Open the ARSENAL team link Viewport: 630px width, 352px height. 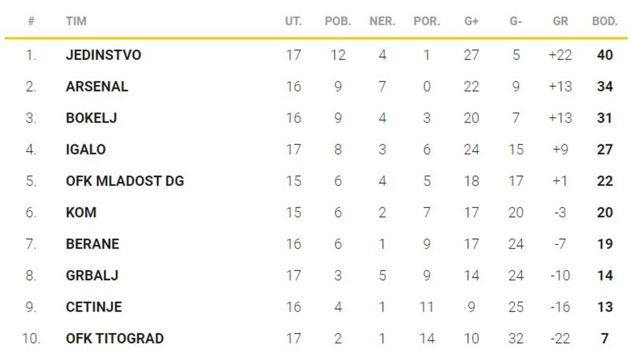click(96, 86)
